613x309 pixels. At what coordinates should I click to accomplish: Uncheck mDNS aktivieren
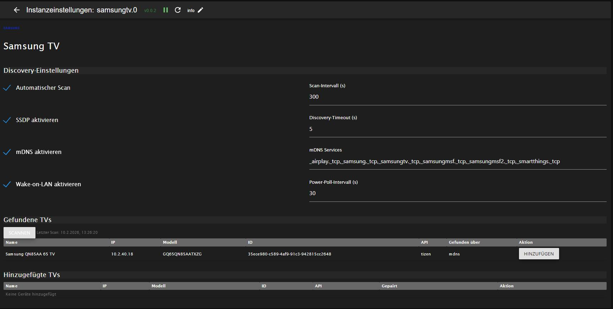tap(7, 152)
